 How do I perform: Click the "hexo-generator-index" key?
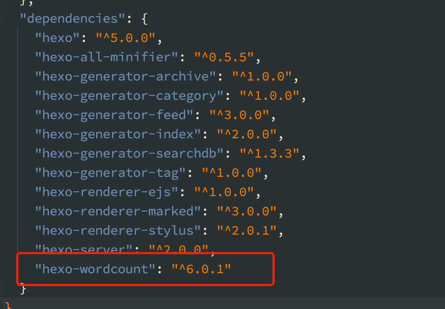pos(118,134)
